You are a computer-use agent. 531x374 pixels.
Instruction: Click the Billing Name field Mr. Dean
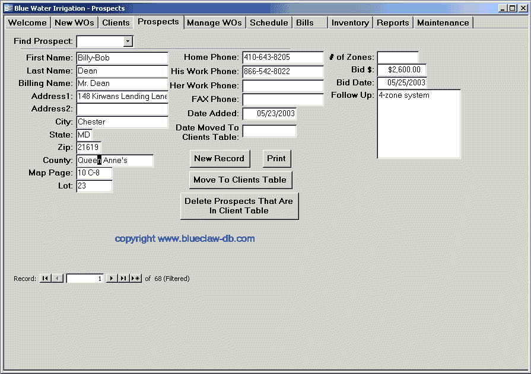[x=122, y=84]
